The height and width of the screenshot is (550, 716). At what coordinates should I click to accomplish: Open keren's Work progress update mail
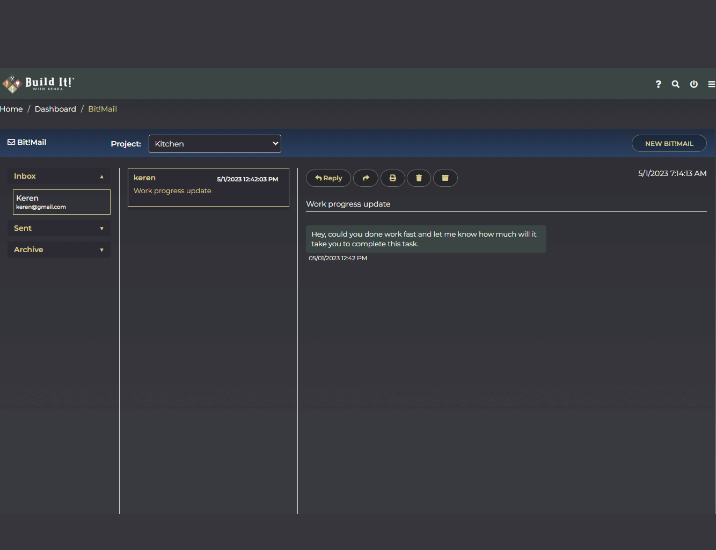tap(208, 187)
